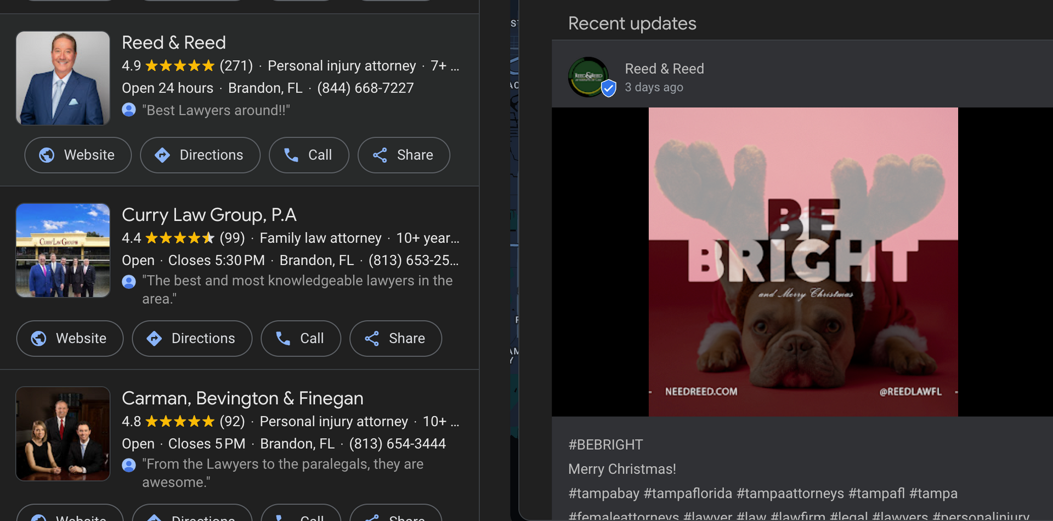Open the Reed & Reed listing title

pyautogui.click(x=174, y=43)
